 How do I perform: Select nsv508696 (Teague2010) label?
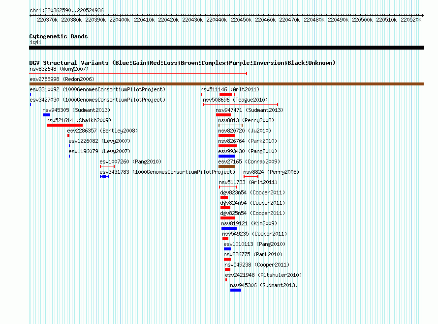[235, 100]
